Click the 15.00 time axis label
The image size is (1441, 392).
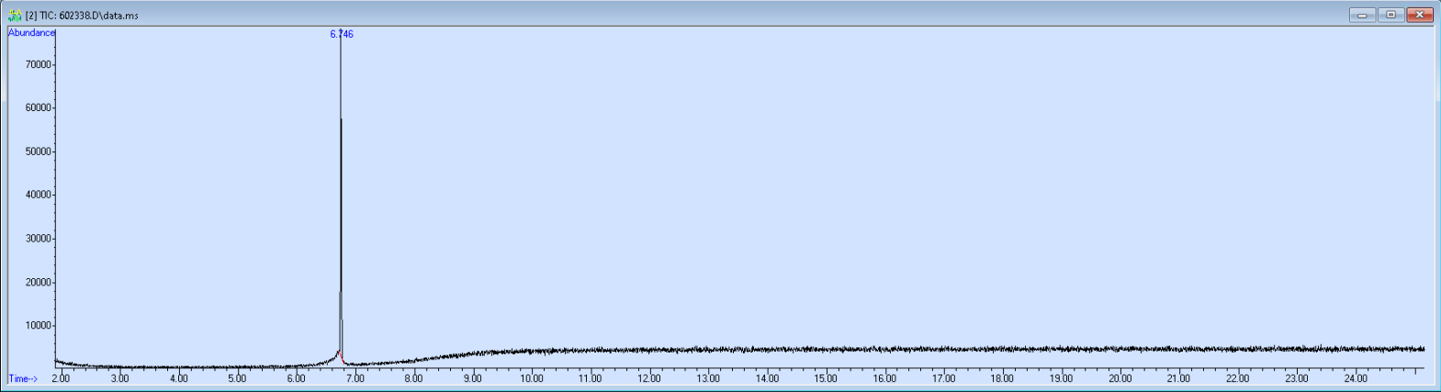[826, 378]
